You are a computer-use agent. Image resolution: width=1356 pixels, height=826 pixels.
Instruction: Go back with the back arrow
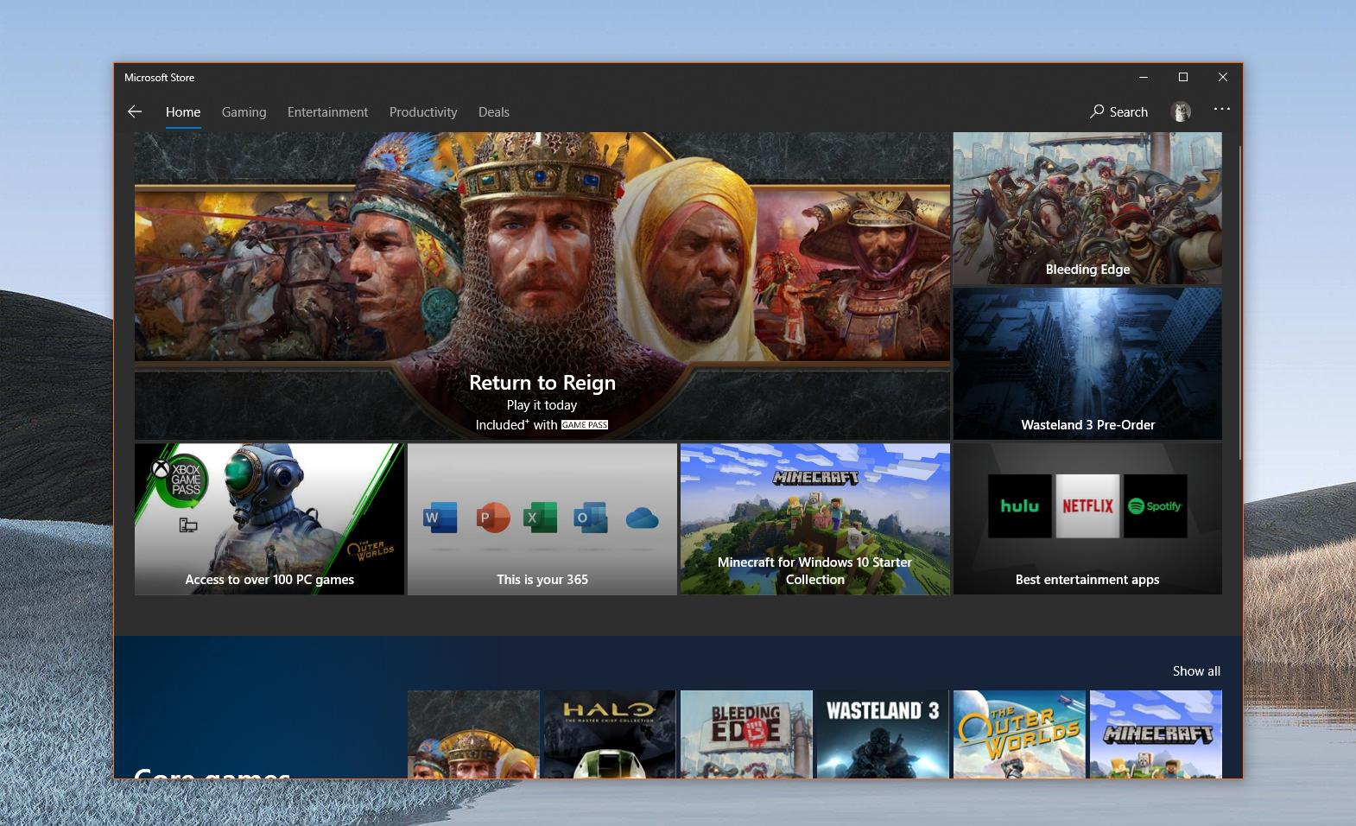(x=135, y=111)
